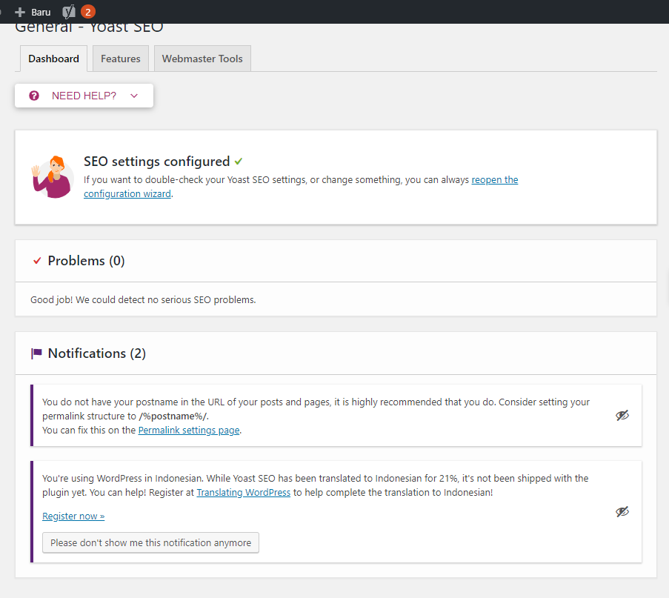Click the question mark help icon
This screenshot has width=669, height=598.
coord(34,96)
